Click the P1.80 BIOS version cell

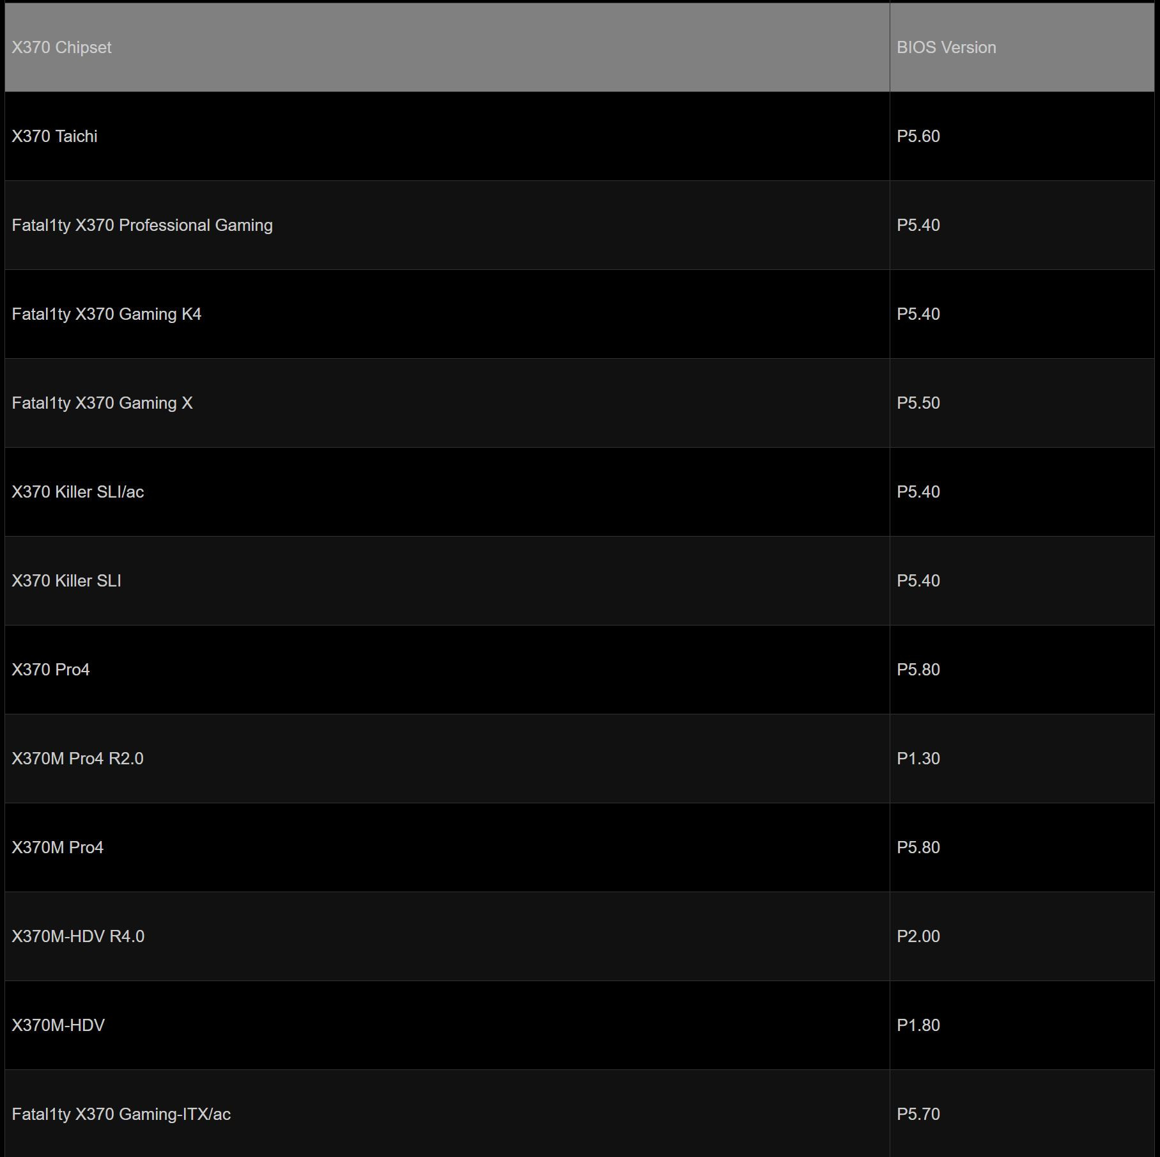tap(918, 1025)
